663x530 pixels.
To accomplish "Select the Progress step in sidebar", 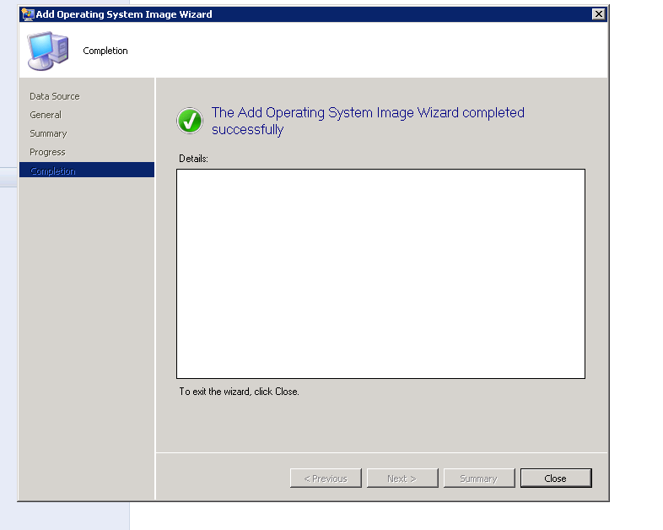I will (x=47, y=152).
